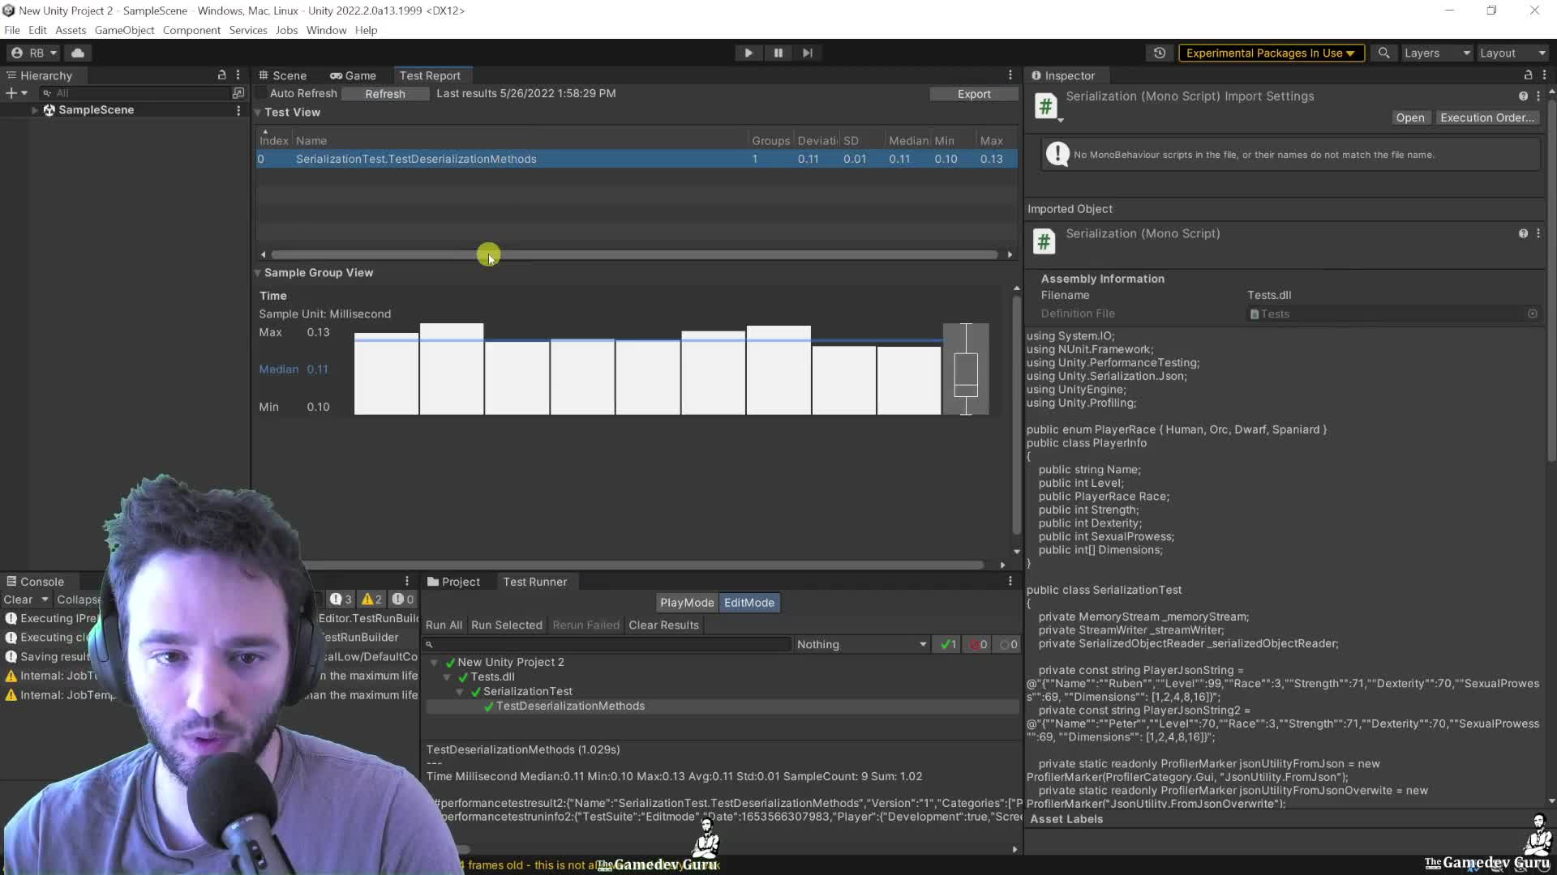Switch Test Runner to PlayMode
The image size is (1557, 875).
[x=685, y=603]
